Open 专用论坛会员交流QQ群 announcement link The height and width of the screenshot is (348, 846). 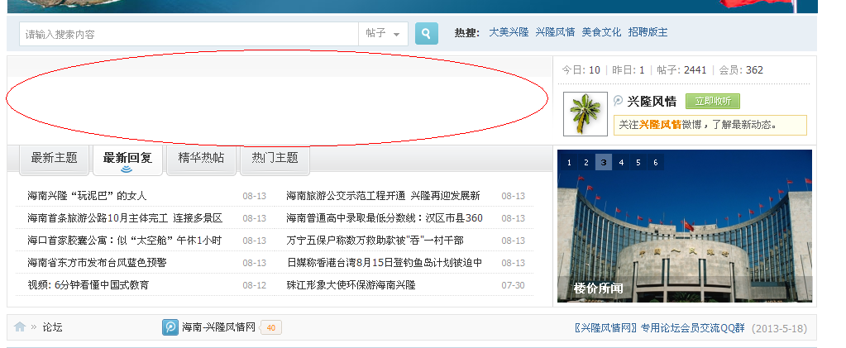click(659, 327)
